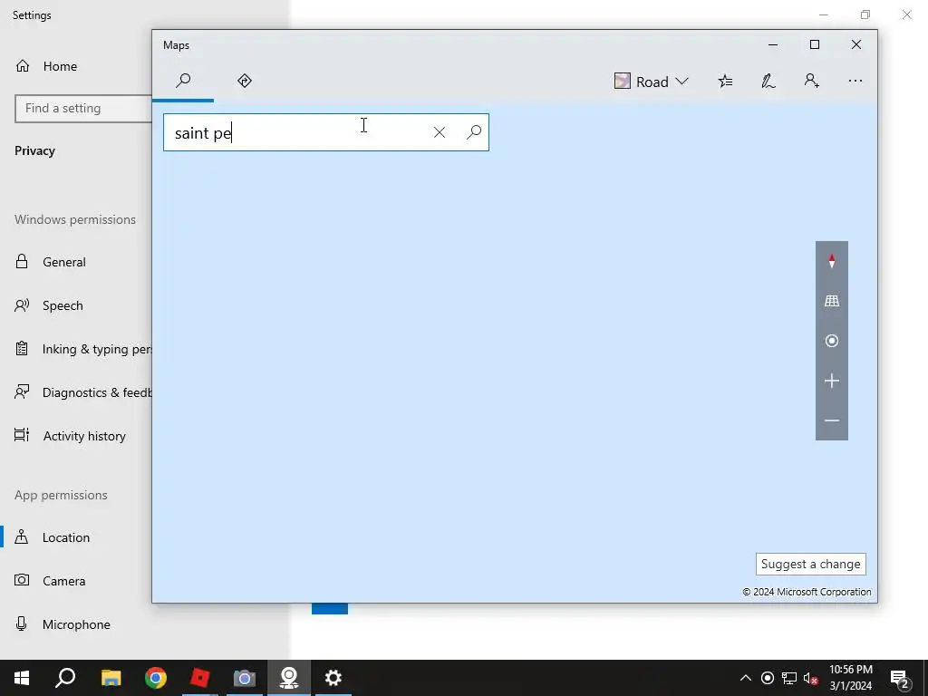Open the Search tab in Maps
The width and height of the screenshot is (928, 696).
coord(183,81)
